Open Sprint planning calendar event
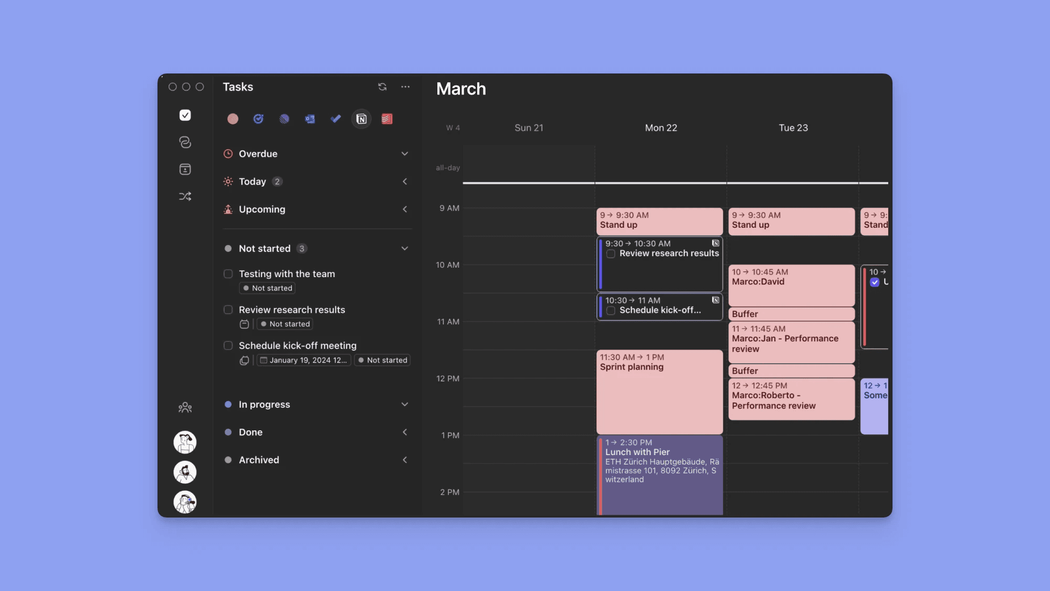Viewport: 1050px width, 591px height. click(659, 391)
